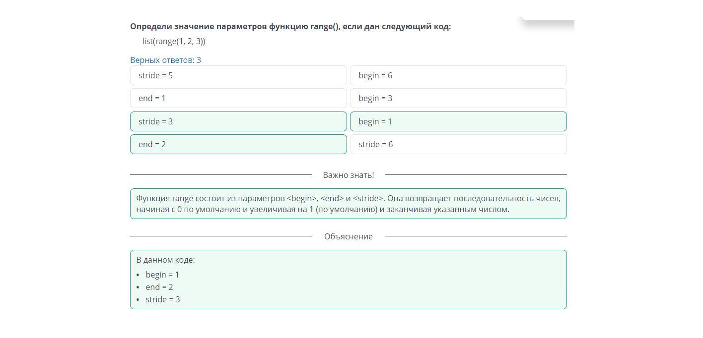Select the "stride = 5" answer option
Screen dimensions: 703x338
[238, 75]
